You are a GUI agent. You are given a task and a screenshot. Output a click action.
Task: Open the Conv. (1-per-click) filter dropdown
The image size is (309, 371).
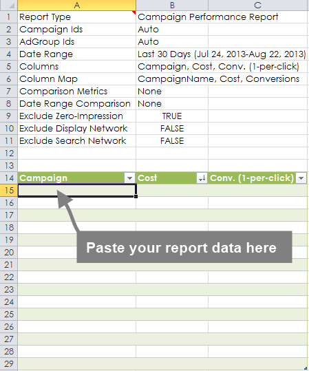(x=301, y=178)
